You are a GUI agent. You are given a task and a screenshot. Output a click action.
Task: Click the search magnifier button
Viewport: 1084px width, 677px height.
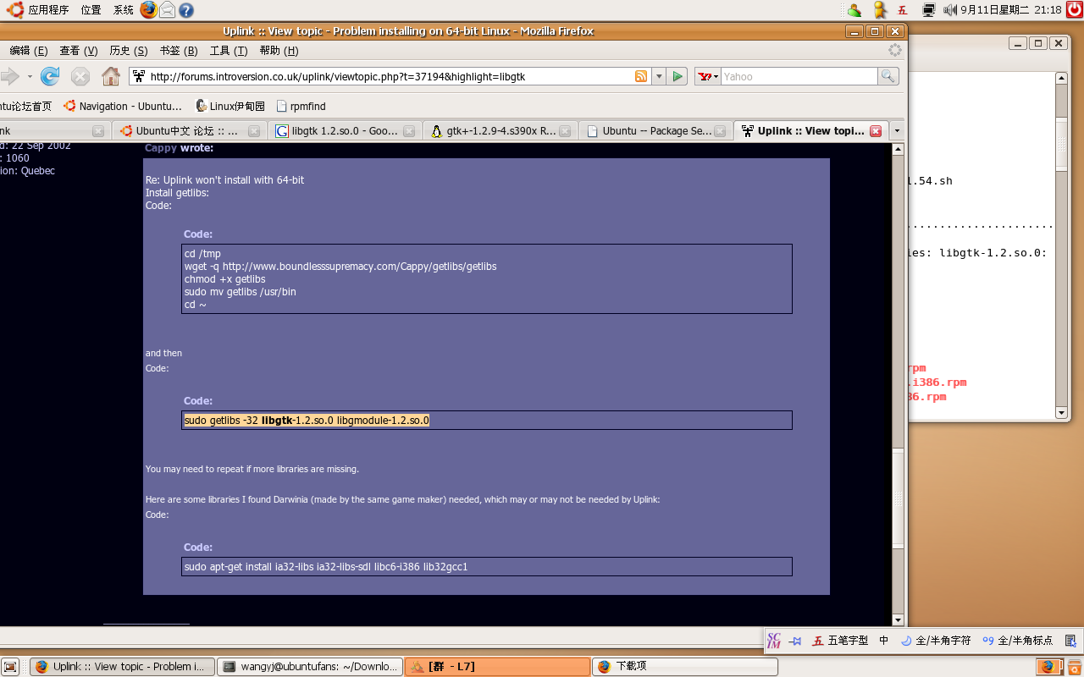click(x=888, y=76)
